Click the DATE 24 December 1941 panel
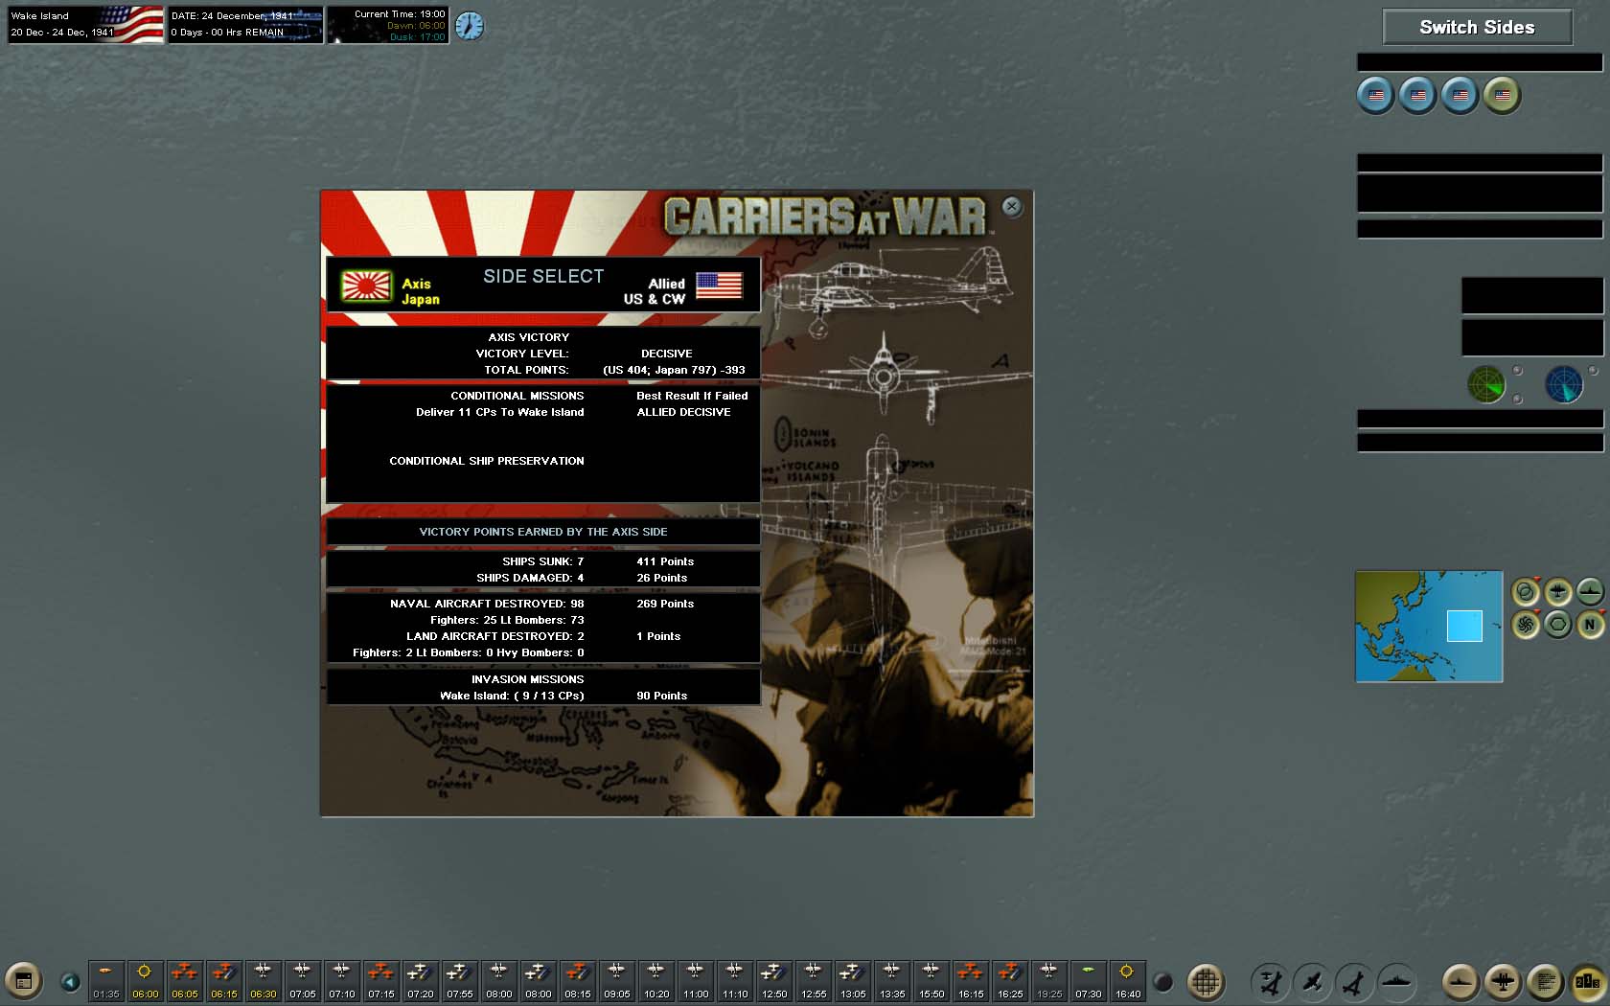 pyautogui.click(x=245, y=24)
